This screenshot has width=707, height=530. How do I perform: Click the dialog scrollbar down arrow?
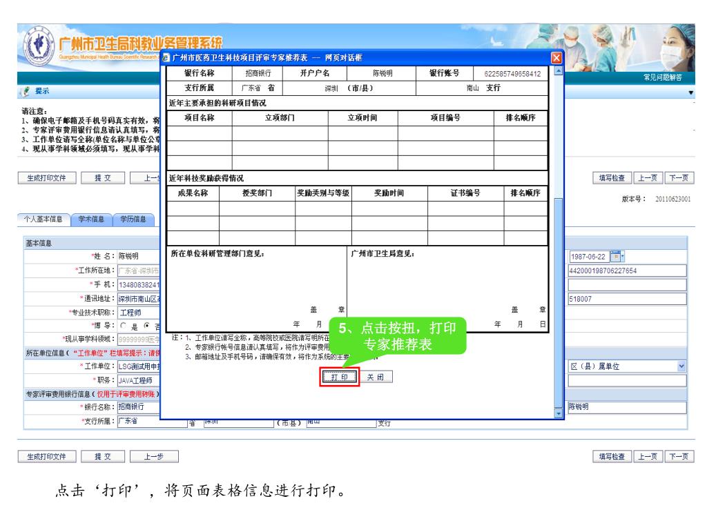click(x=558, y=413)
